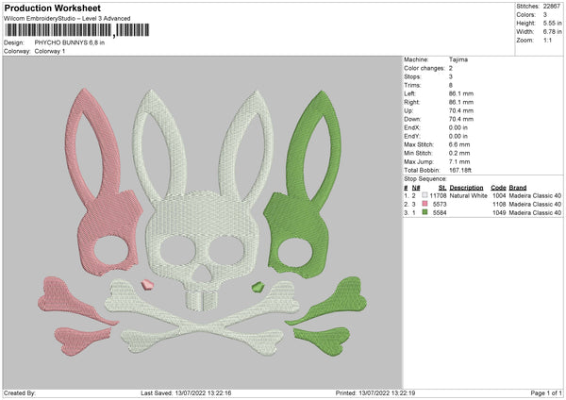Image resolution: width=566 pixels, height=400 pixels.
Task: Click the Created By label
Action: (20, 392)
